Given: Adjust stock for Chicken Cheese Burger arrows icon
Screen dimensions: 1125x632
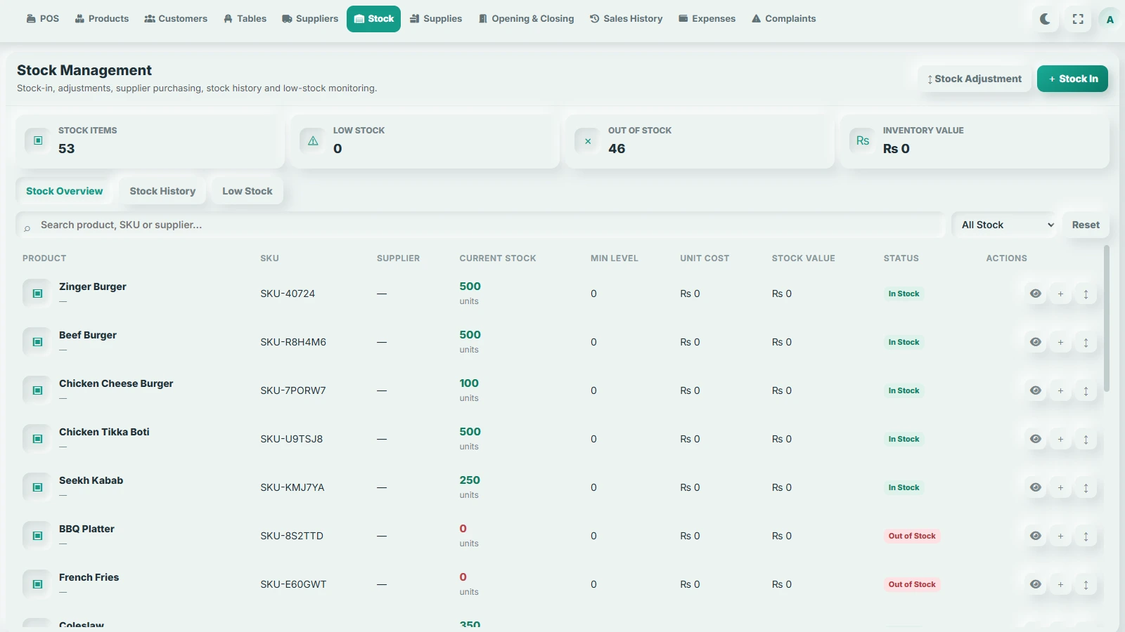Looking at the screenshot, I should [x=1086, y=390].
